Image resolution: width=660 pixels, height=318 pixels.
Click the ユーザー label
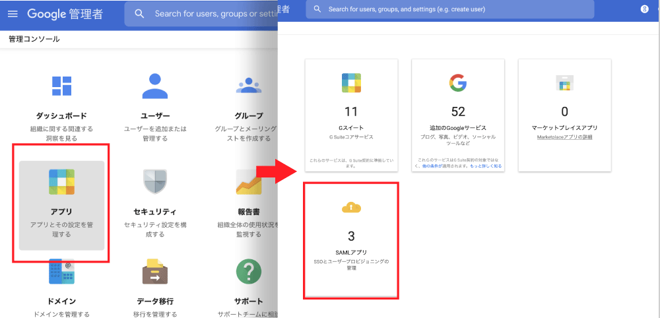click(155, 115)
